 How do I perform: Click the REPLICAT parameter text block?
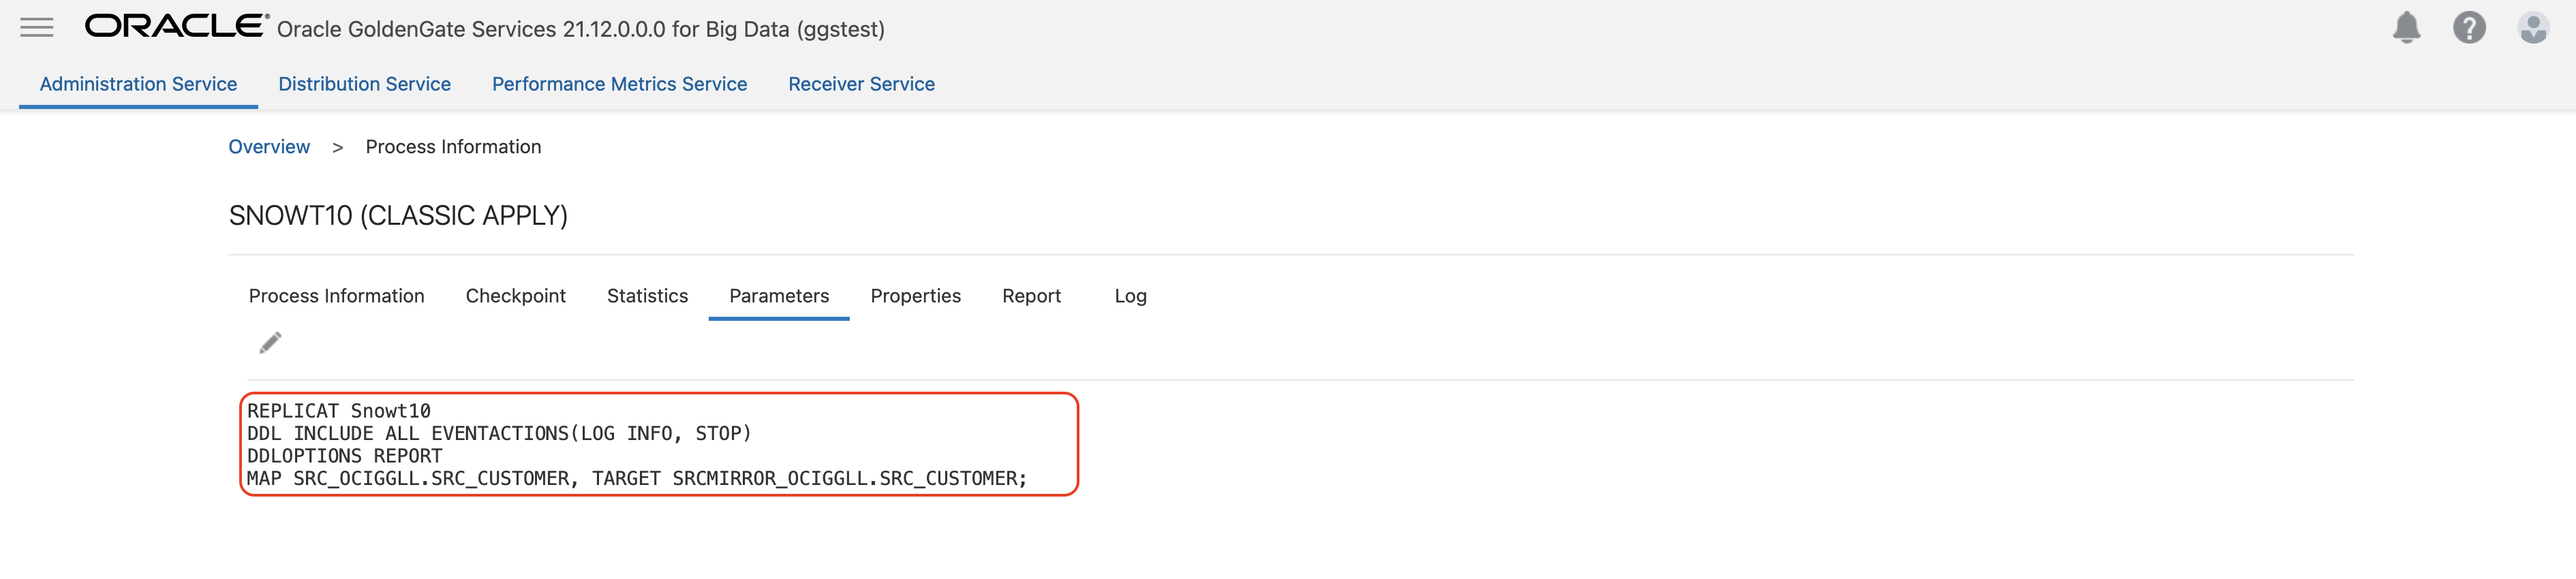pyautogui.click(x=637, y=444)
